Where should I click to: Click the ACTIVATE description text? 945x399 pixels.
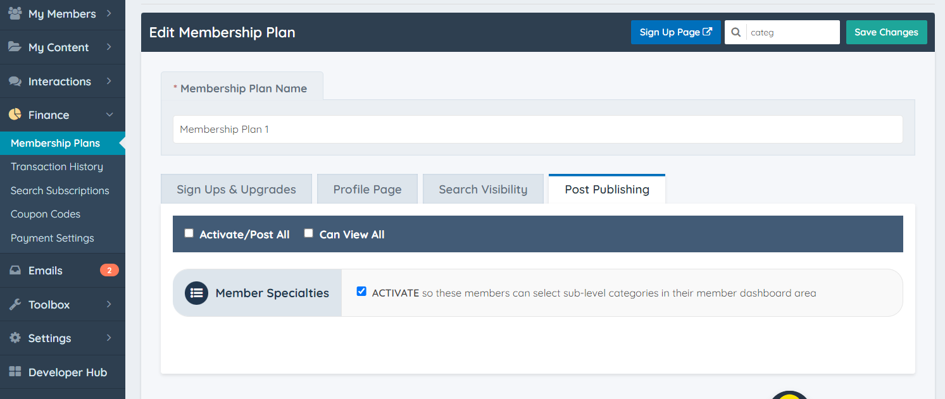pyautogui.click(x=594, y=293)
